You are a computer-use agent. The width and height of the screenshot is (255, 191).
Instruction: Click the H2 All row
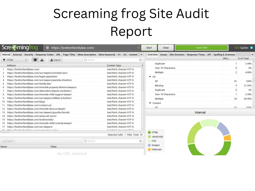coord(199,81)
